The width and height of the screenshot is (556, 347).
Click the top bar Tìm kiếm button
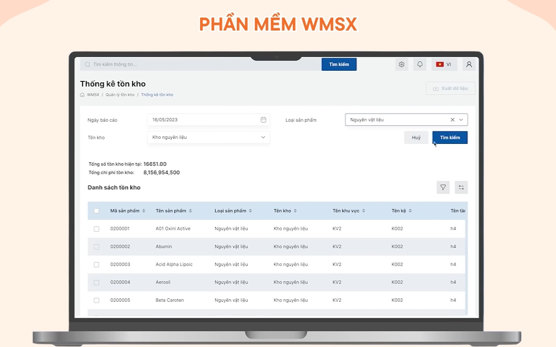(339, 64)
